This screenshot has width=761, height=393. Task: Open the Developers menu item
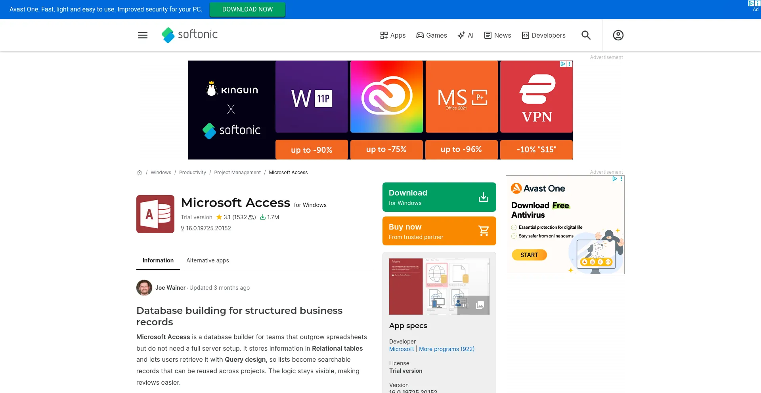(x=544, y=35)
